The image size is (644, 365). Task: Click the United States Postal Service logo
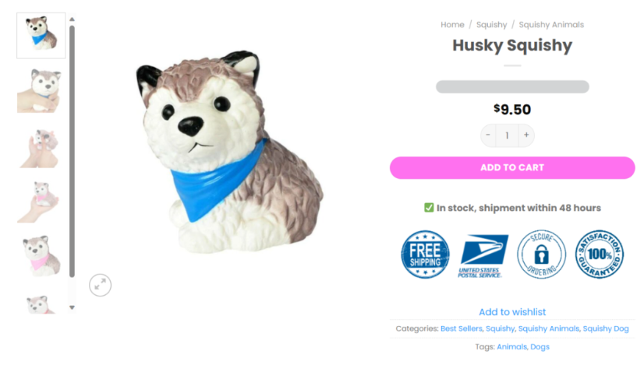click(483, 256)
